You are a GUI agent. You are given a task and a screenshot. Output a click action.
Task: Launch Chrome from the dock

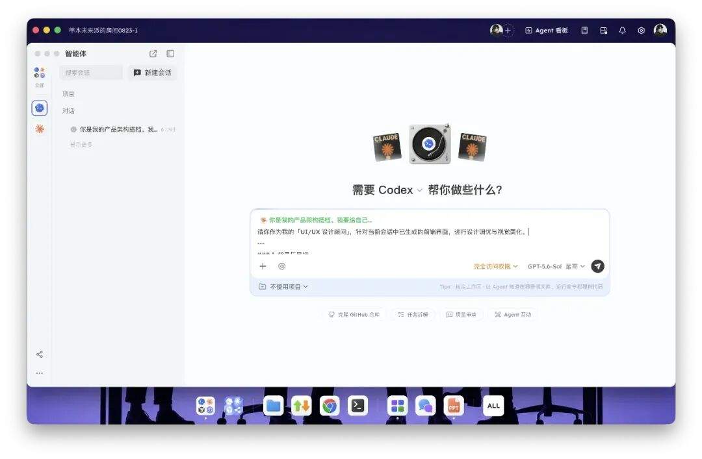[330, 406]
